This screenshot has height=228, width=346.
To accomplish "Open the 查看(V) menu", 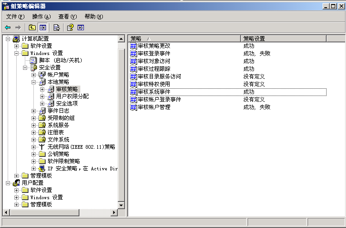I will [68, 17].
